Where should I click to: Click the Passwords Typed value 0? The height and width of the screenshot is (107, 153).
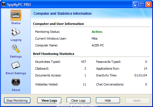(x=146, y=62)
